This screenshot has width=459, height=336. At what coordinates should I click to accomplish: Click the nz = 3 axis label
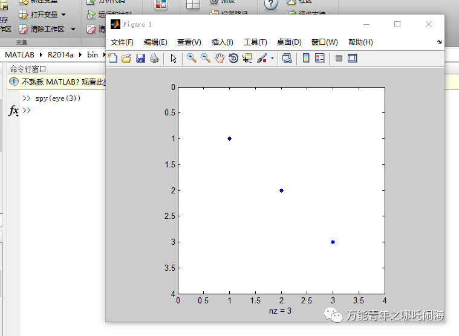click(x=281, y=311)
